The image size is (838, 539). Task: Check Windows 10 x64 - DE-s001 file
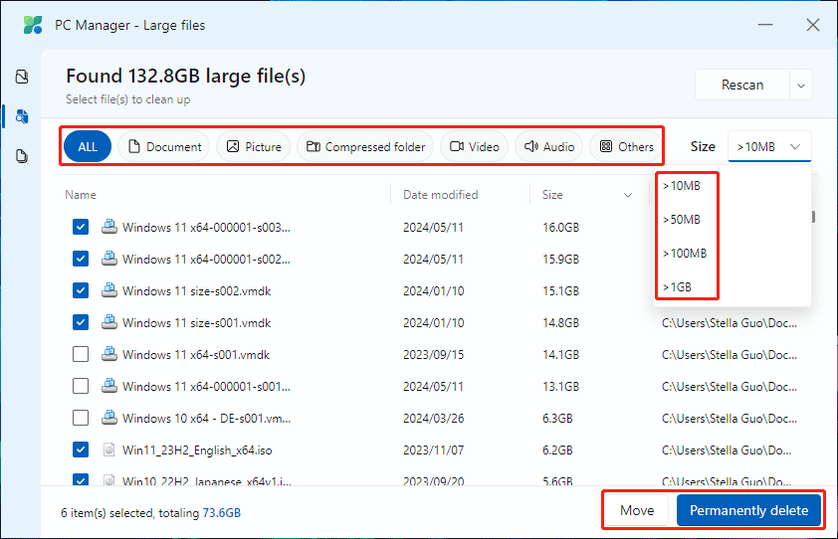pos(81,418)
